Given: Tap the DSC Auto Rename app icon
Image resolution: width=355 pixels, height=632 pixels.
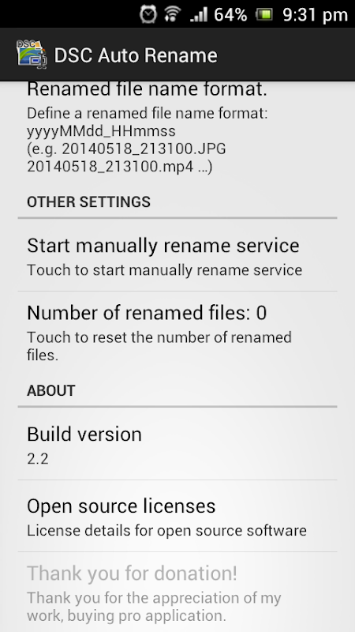Looking at the screenshot, I should [32, 55].
